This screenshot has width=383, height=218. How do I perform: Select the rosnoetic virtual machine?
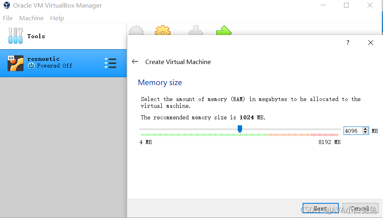(63, 63)
